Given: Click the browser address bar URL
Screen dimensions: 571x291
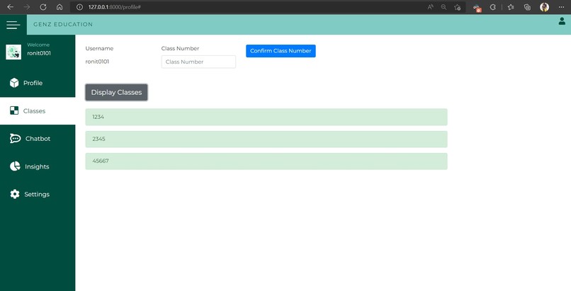Looking at the screenshot, I should (x=114, y=7).
